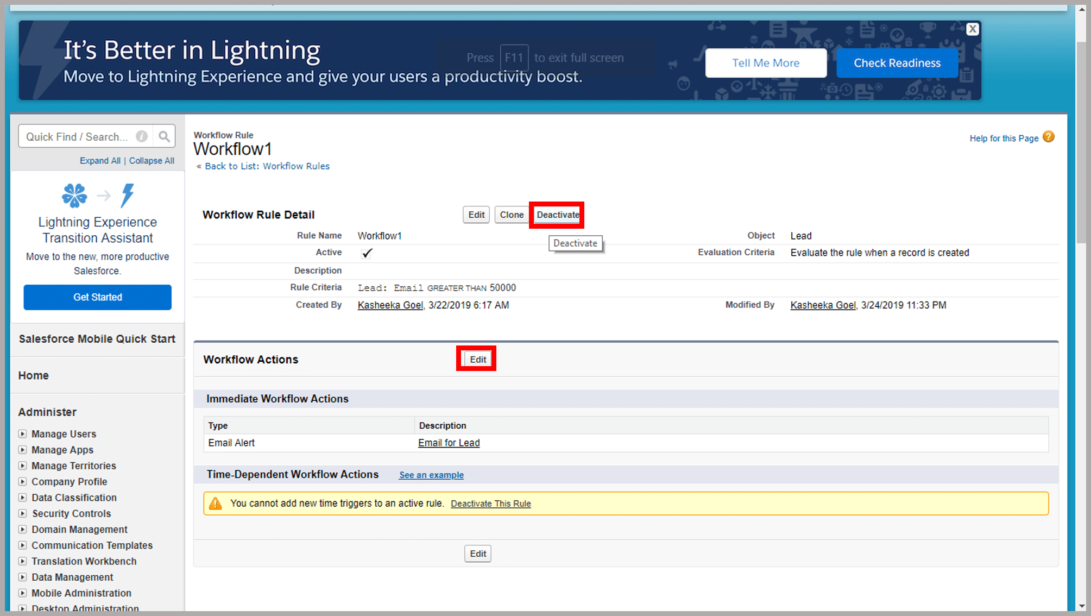Click the Deactivate button for Workflow1
The width and height of the screenshot is (1091, 616).
(558, 215)
